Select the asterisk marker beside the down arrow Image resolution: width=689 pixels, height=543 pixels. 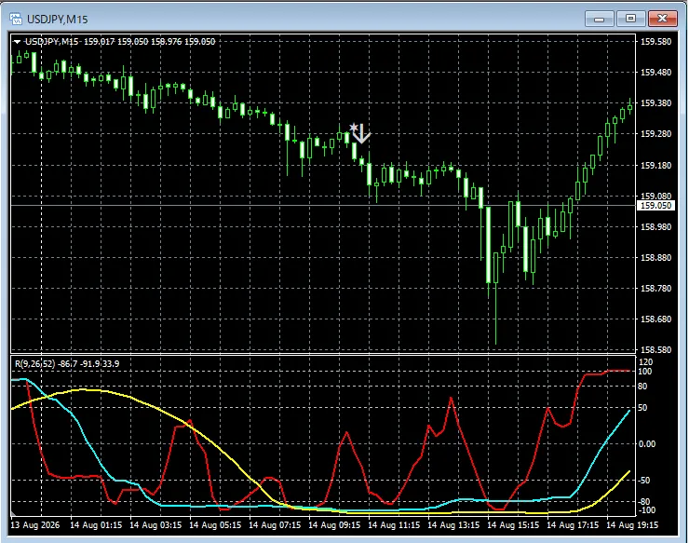[x=353, y=128]
